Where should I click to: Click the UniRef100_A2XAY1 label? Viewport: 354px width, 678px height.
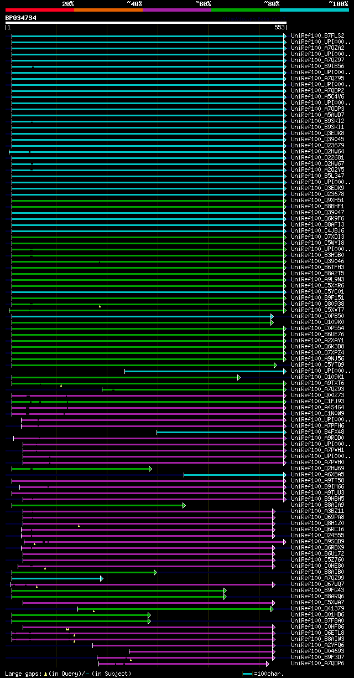click(318, 341)
